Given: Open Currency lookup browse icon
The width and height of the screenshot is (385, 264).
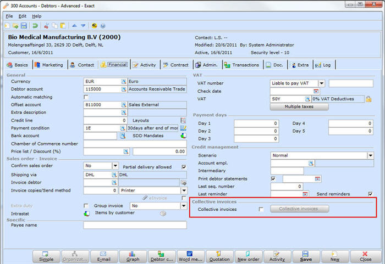Looking at the screenshot, I should 124,81.
